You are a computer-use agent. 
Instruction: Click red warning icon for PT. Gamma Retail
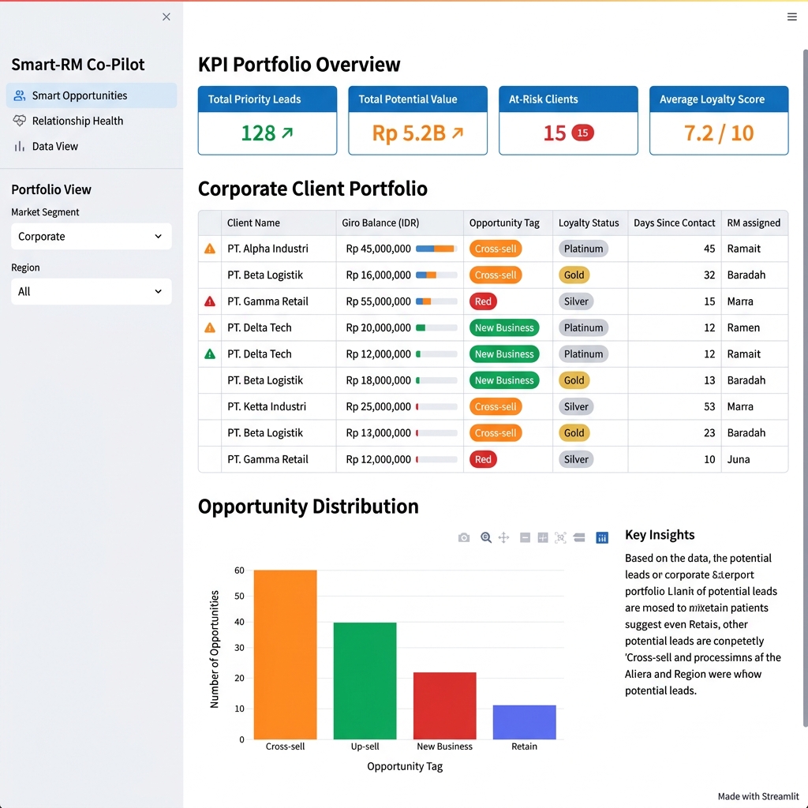point(210,301)
